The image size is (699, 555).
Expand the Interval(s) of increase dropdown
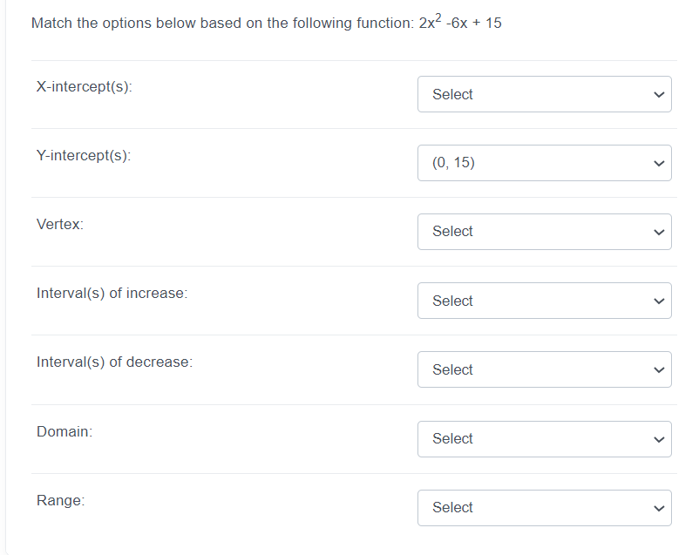click(x=544, y=301)
